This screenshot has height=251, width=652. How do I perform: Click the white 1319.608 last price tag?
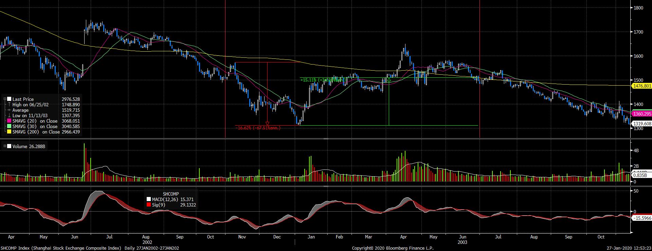point(641,124)
